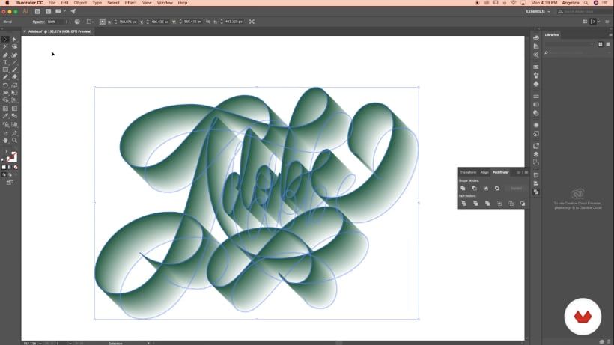Screen dimensions: 614x345
Task: Open Recolor Artwork in control bar
Action: (x=77, y=22)
